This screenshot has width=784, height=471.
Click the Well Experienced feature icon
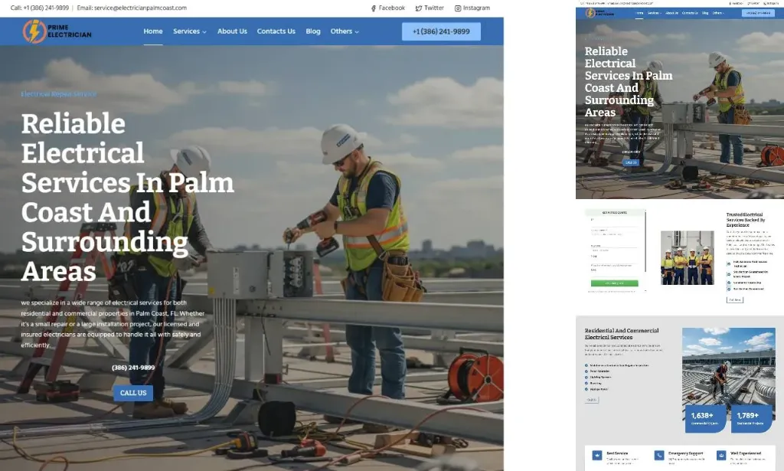[720, 456]
